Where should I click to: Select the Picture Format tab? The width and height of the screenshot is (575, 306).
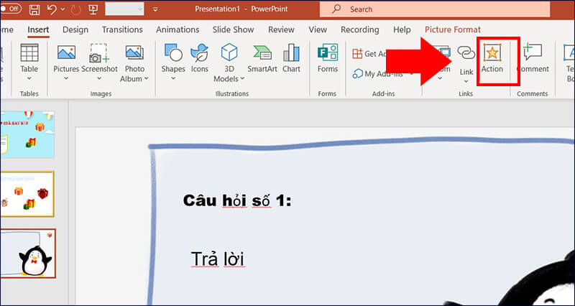coord(453,29)
